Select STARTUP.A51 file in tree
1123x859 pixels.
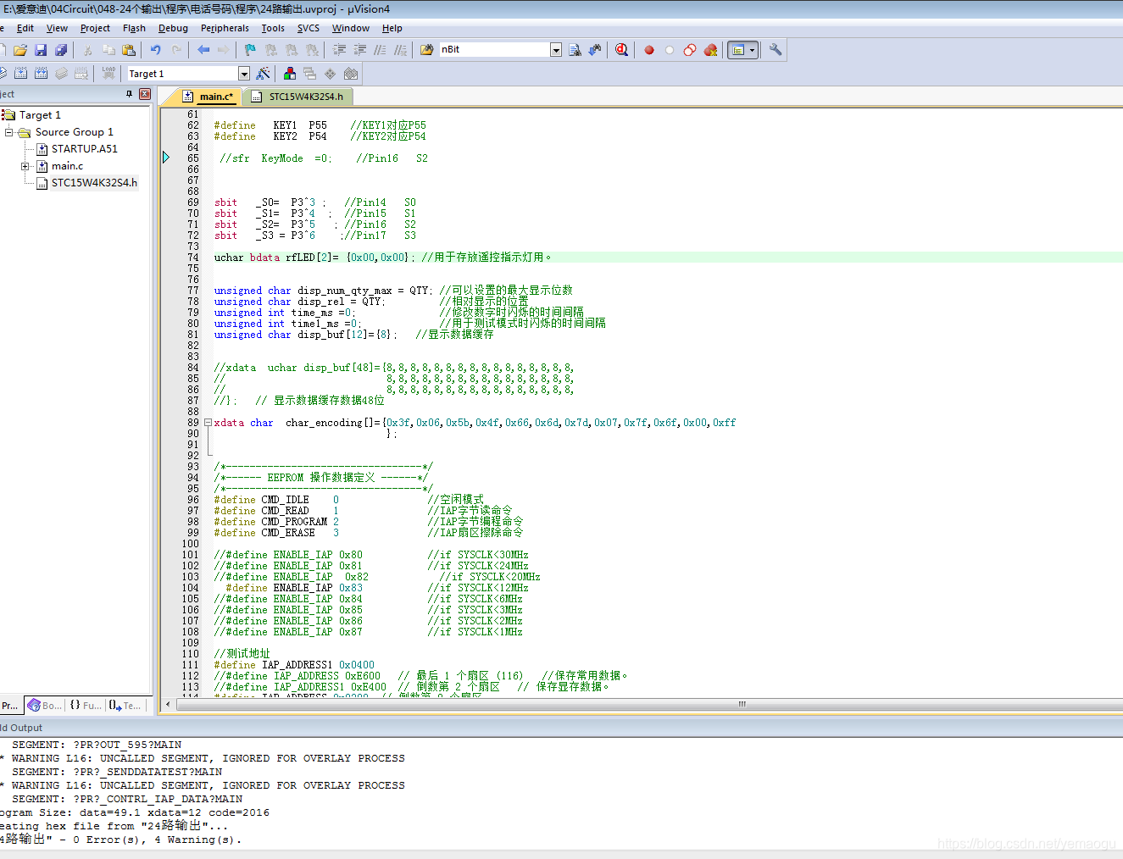click(84, 149)
